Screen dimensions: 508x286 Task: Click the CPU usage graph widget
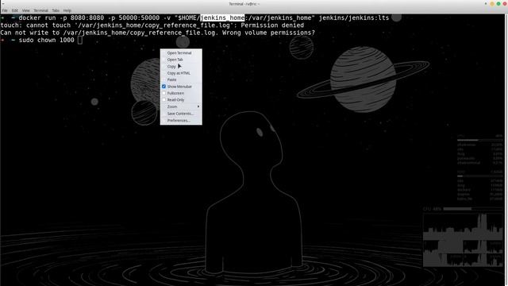pos(463,240)
